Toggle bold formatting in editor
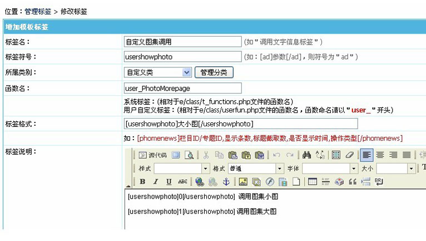Screen dimensions: 426x241 pos(142,181)
